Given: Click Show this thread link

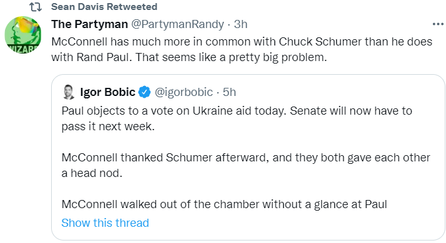Looking at the screenshot, I should pyautogui.click(x=105, y=223).
